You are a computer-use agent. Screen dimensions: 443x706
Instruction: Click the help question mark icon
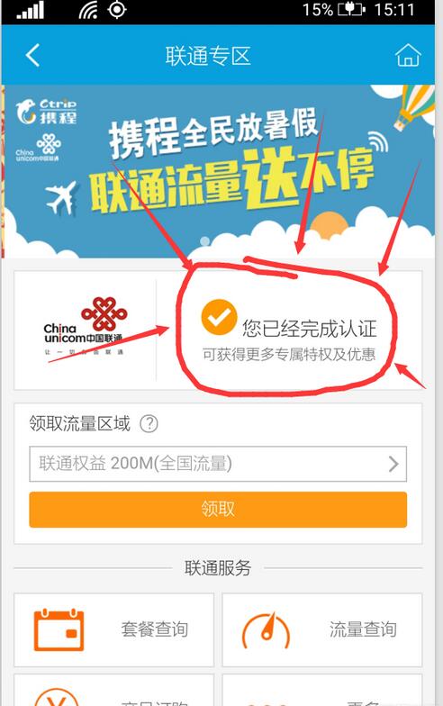coord(149,423)
